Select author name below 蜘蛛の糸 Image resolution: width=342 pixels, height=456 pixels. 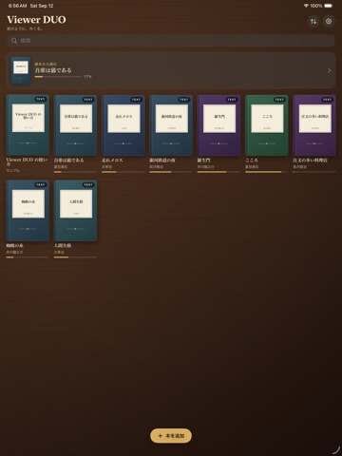tap(14, 252)
